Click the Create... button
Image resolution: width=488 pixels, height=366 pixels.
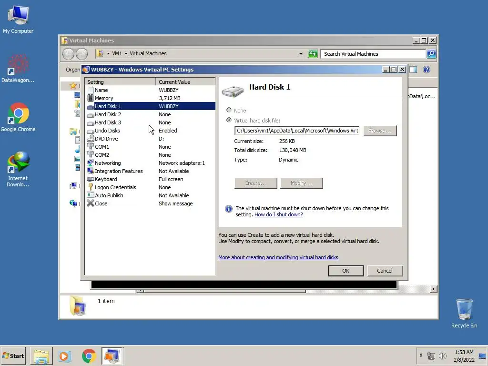pos(255,183)
